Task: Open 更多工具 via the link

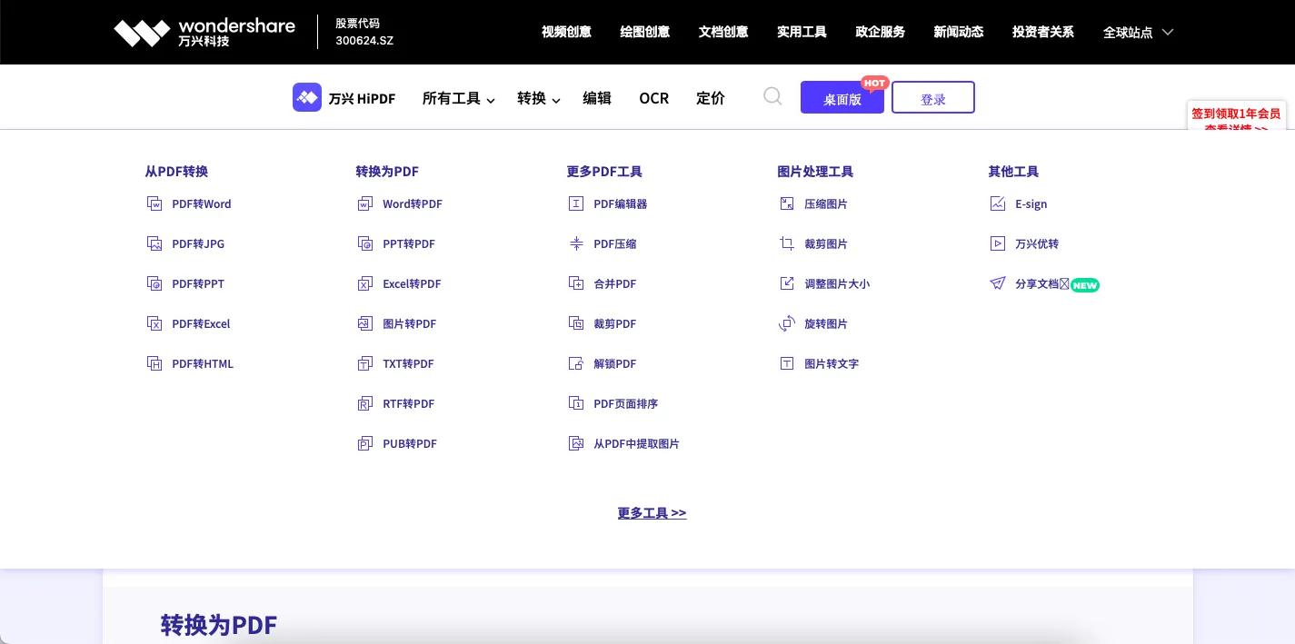Action: point(652,512)
